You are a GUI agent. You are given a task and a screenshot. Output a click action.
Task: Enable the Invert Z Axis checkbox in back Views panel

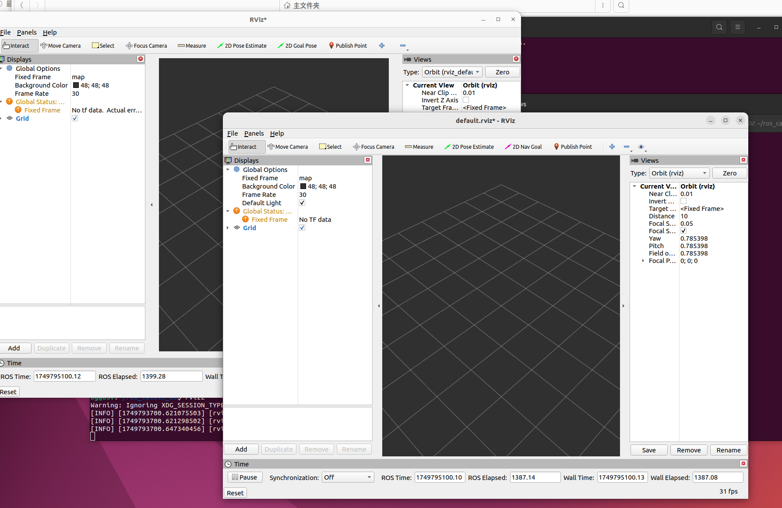466,100
